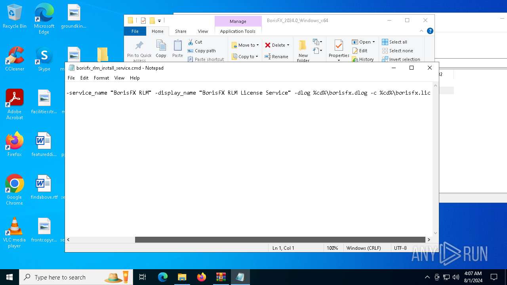The image size is (507, 285).
Task: Open the Notepad View menu
Action: 119,78
